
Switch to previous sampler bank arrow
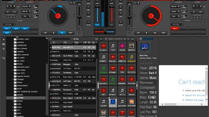106,39
